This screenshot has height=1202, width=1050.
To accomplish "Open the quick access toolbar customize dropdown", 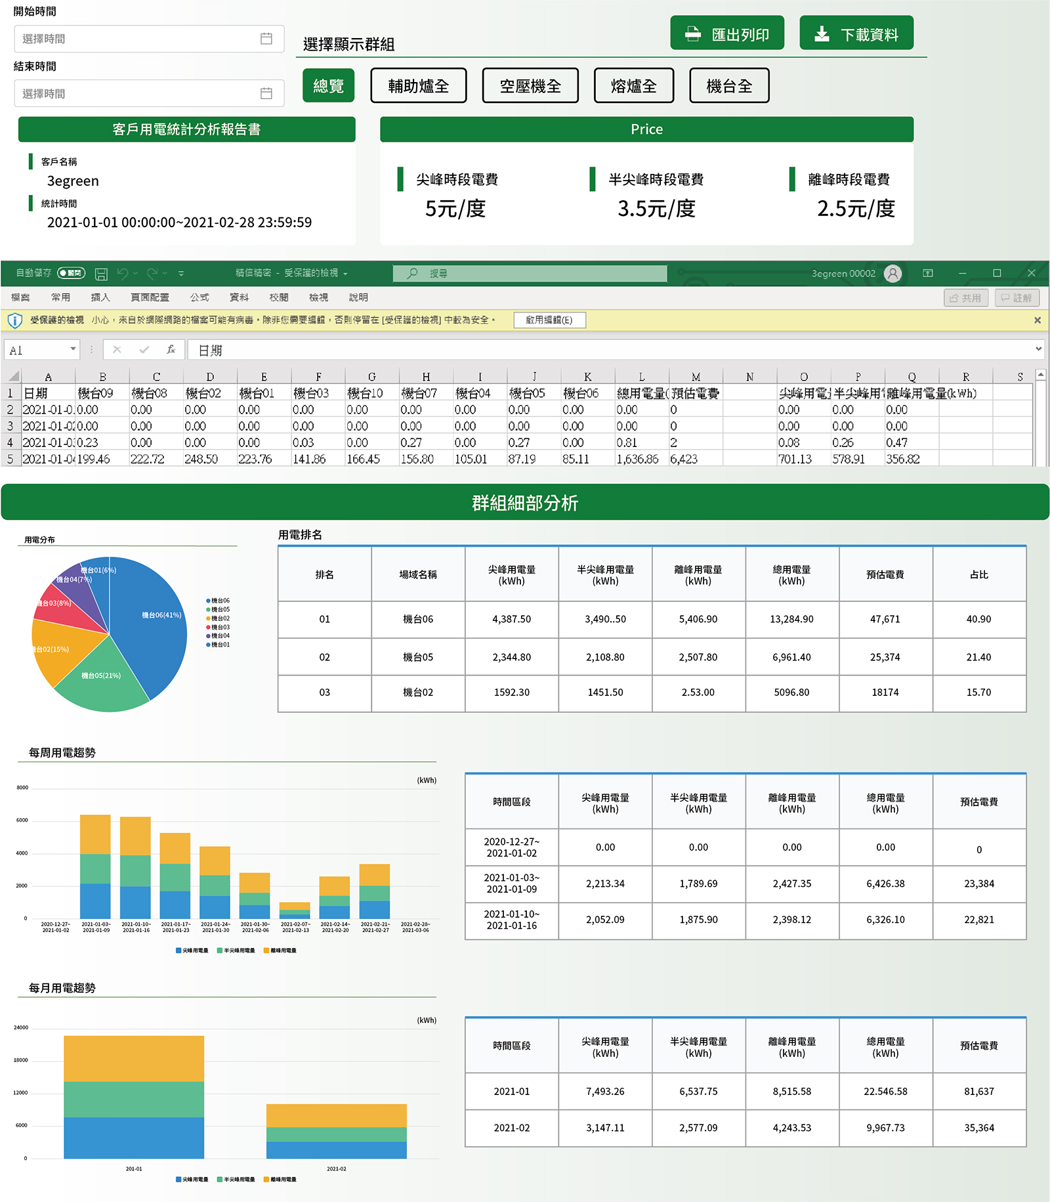I will (x=181, y=274).
